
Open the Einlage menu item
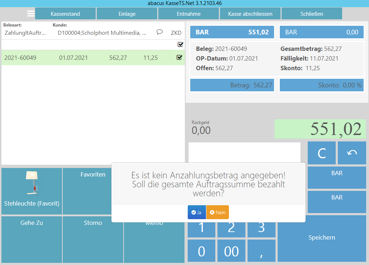[x=127, y=14]
